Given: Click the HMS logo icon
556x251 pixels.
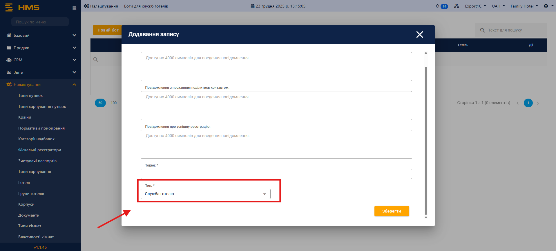Looking at the screenshot, I should pos(9,8).
